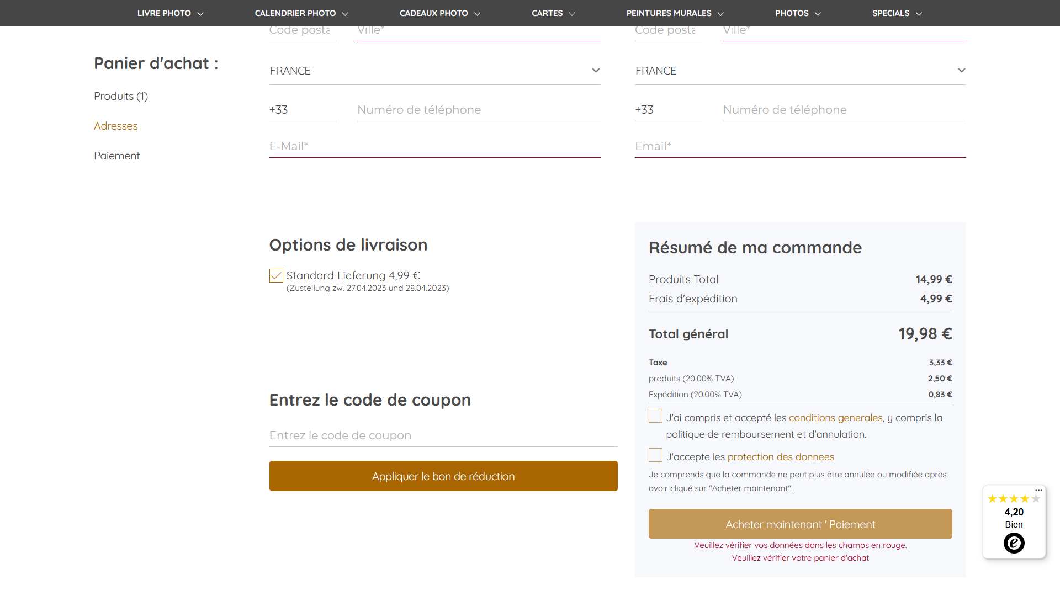The width and height of the screenshot is (1060, 596).
Task: Open the protection des donnees link
Action: [781, 457]
